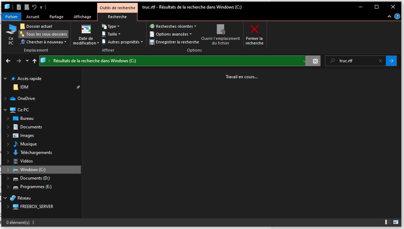The height and width of the screenshot is (229, 404).
Task: Open the Vidéos folder
Action: click(26, 161)
